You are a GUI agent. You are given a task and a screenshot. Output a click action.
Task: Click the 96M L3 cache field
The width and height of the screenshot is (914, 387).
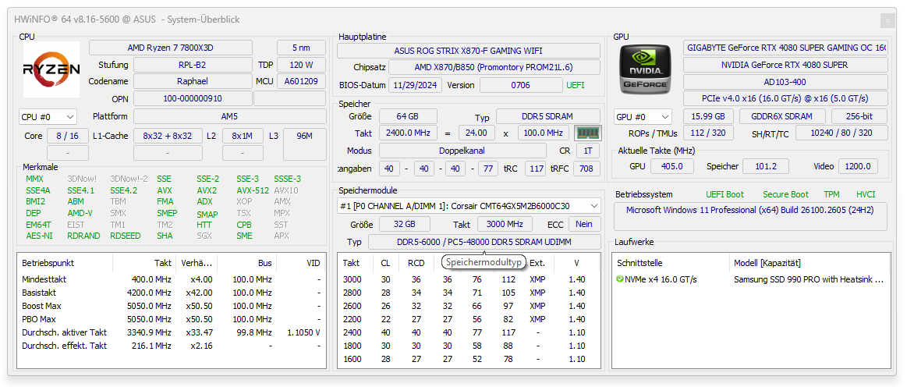pyautogui.click(x=304, y=144)
